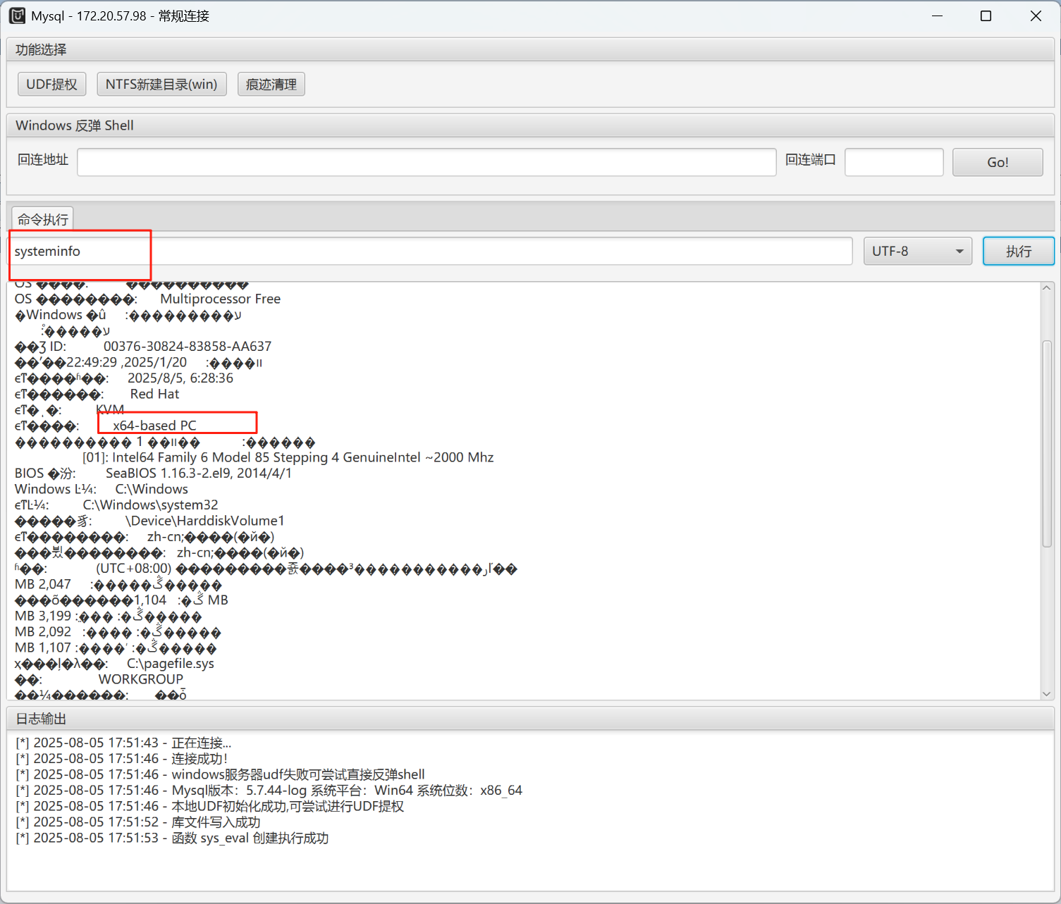This screenshot has height=904, width=1061.
Task: Open the UDF提权 function
Action: (51, 84)
